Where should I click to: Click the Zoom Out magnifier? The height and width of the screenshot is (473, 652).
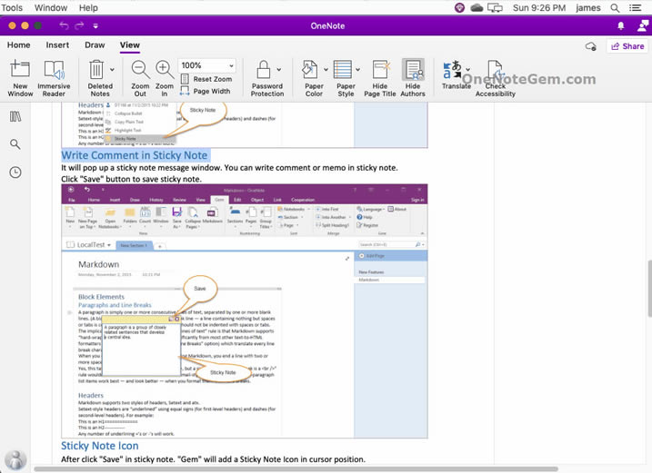[x=140, y=70]
